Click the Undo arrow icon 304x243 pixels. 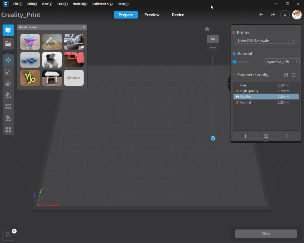point(261,15)
